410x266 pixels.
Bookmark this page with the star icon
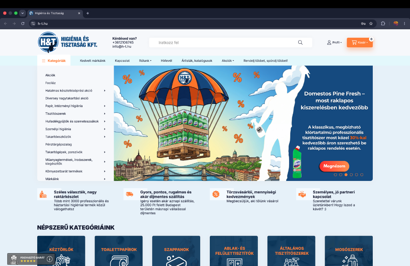pos(371,24)
